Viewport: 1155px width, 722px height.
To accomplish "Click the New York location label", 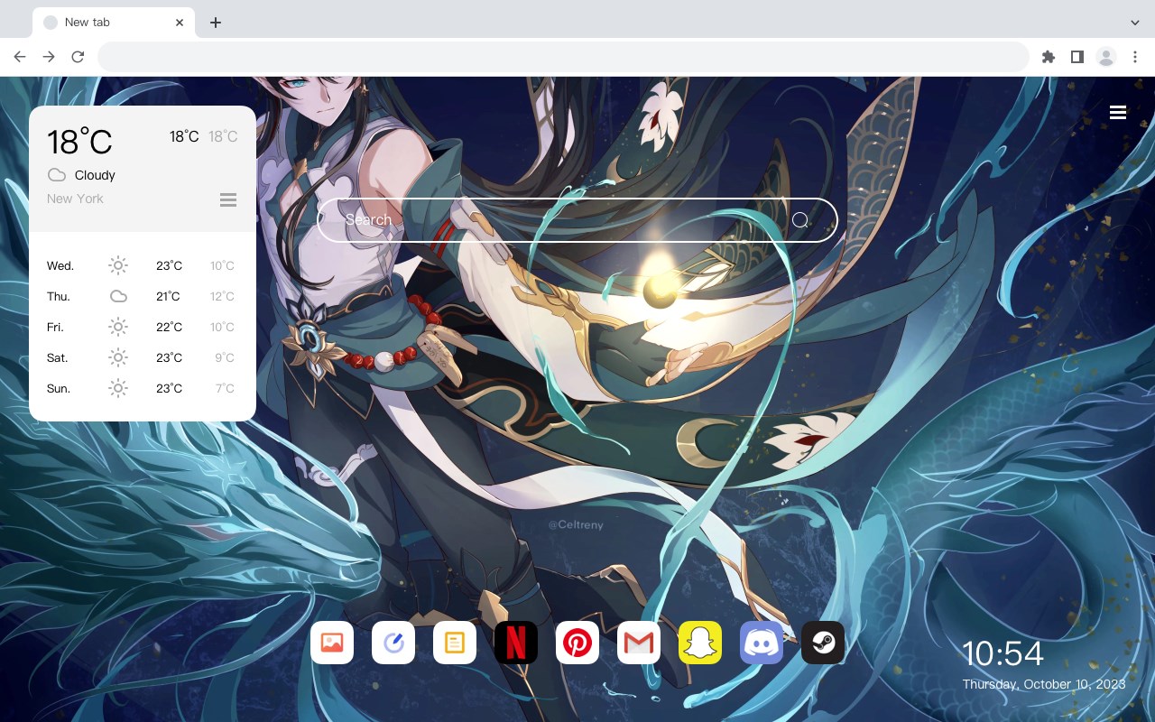I will click(x=75, y=199).
